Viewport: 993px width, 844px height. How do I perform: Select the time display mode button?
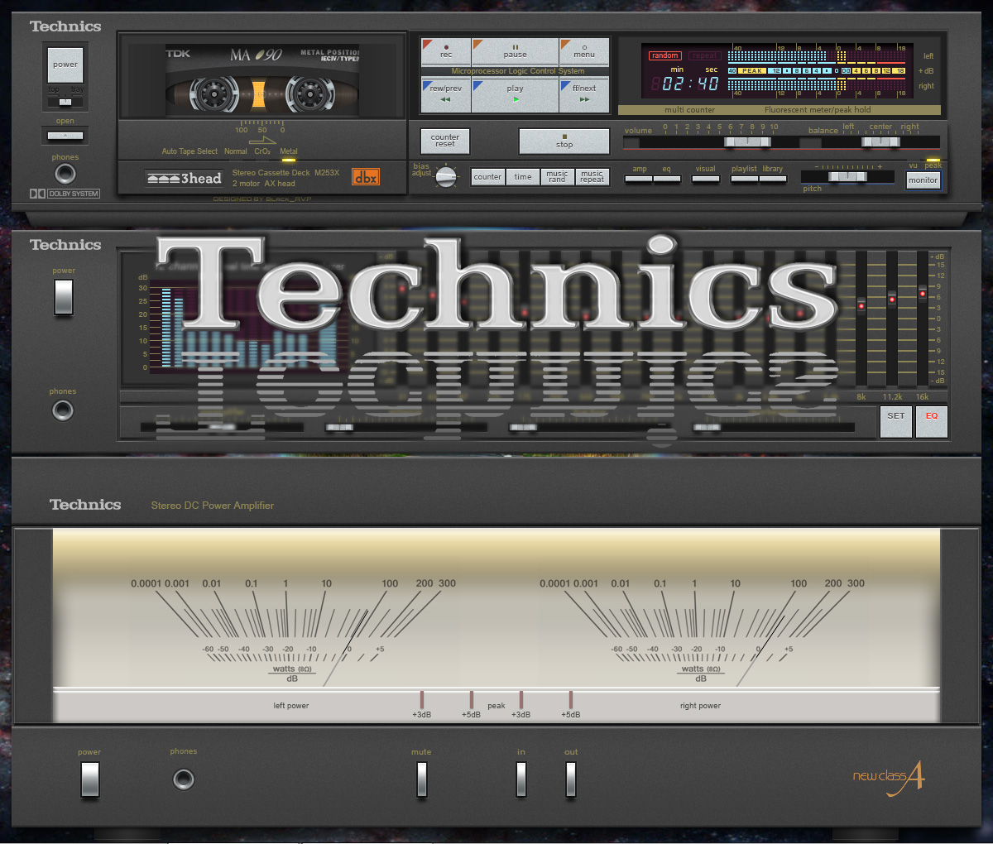[523, 176]
